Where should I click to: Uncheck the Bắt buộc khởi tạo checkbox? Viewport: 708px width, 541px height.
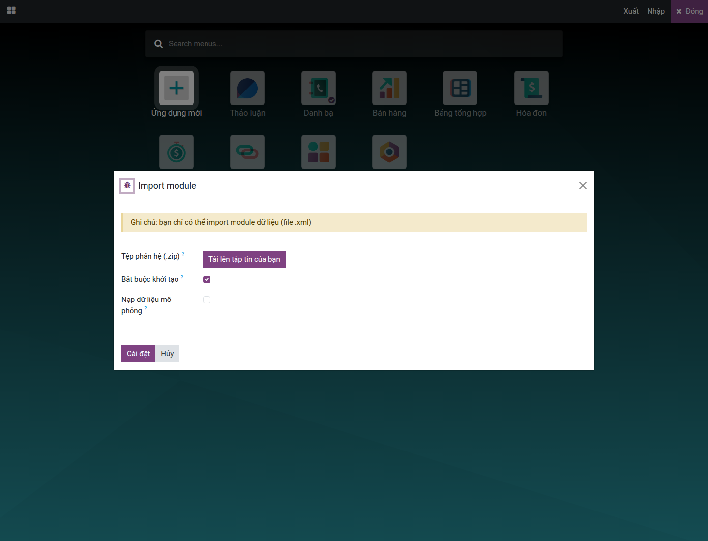(206, 279)
